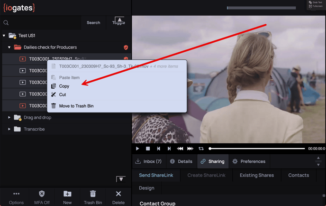Collapse the Test US1 folder
This screenshot has height=206, width=326.
(x=4, y=36)
